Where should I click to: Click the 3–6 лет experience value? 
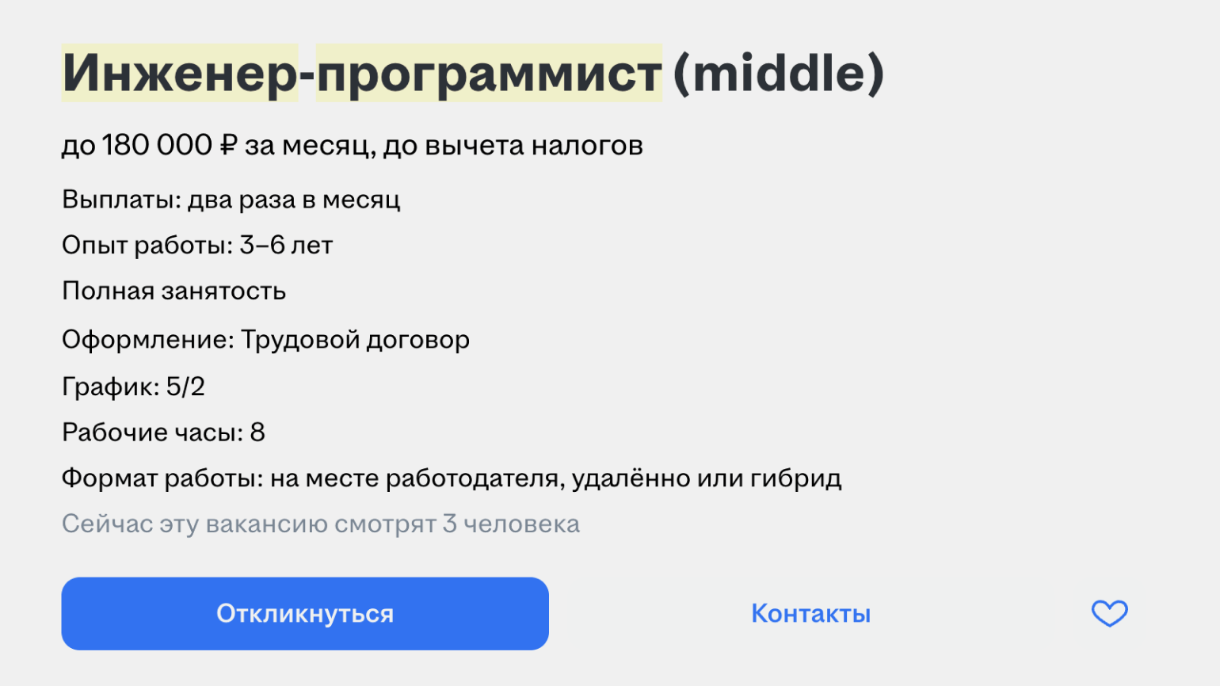[286, 246]
